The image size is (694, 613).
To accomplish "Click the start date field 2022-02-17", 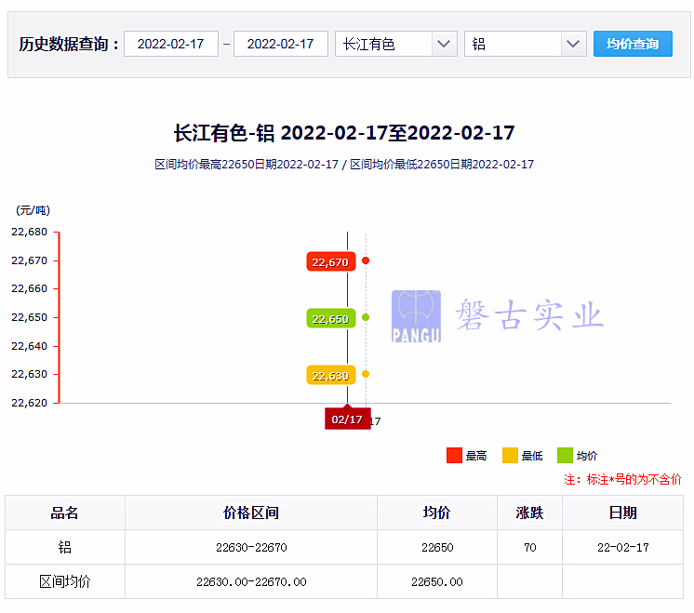I will coord(171,44).
